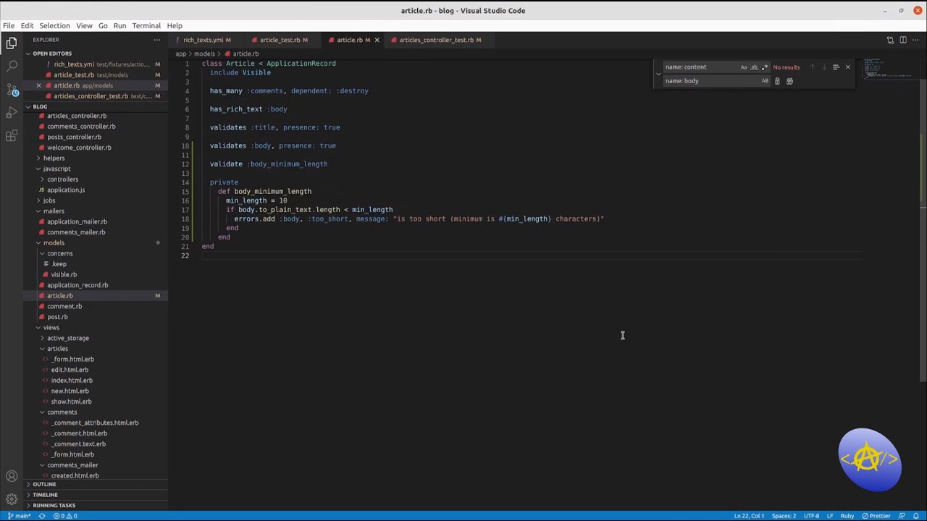
Task: Switch to the rich_texts.yml tab
Action: click(x=206, y=40)
